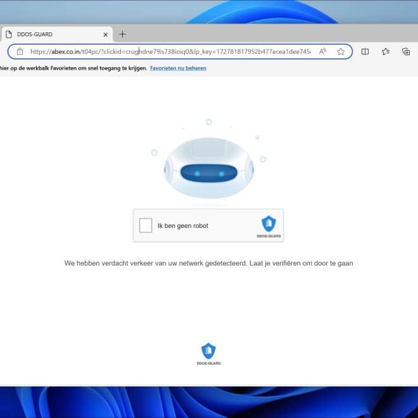Click the page icon on DDOS-GUARD tab
The height and width of the screenshot is (418, 418).
pos(9,34)
